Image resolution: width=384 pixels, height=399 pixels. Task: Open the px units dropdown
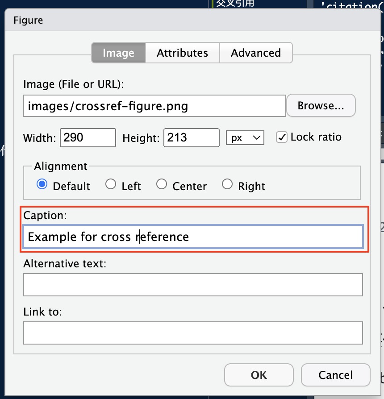click(x=245, y=137)
